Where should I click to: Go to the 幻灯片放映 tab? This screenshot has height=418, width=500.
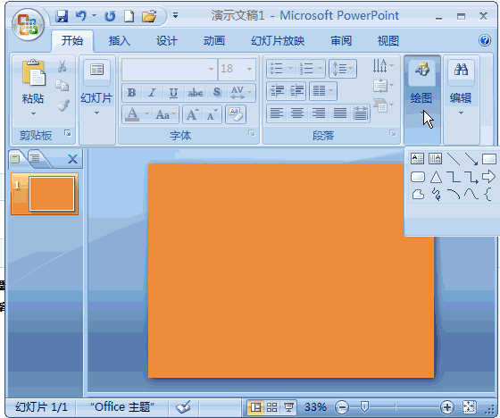[x=278, y=41]
